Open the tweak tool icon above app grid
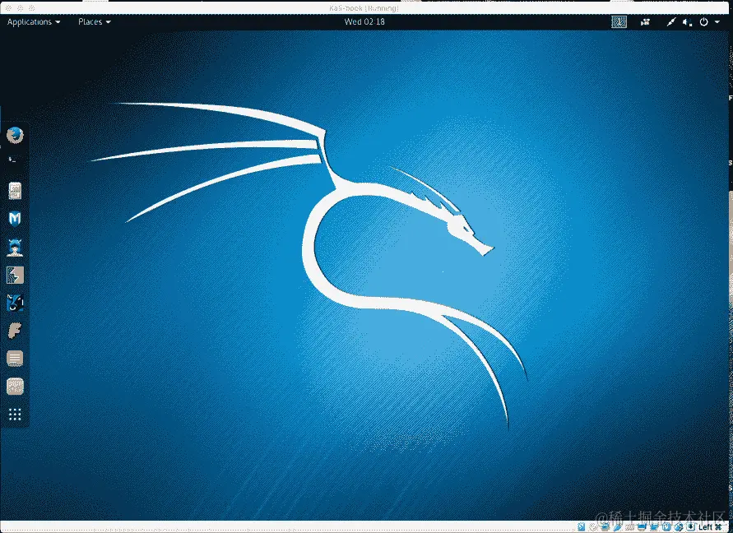Image resolution: width=733 pixels, height=533 pixels. pos(15,387)
